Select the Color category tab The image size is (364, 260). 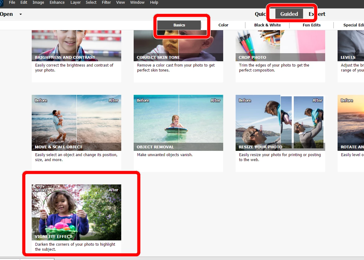[223, 25]
